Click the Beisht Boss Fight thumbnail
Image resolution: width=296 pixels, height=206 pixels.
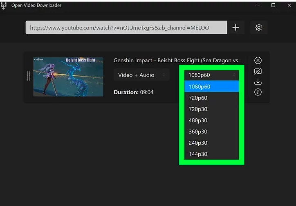(68, 77)
